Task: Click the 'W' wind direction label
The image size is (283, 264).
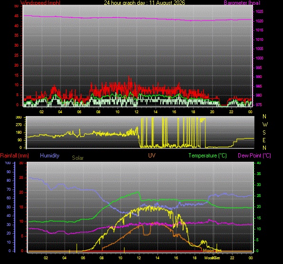Action: coord(265,124)
